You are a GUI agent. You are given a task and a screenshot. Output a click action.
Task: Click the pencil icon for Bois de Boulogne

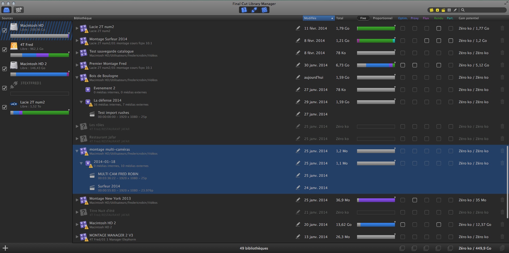point(298,77)
